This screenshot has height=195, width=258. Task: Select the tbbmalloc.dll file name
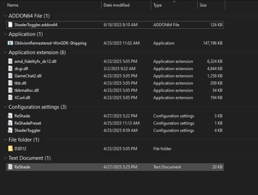(27, 90)
